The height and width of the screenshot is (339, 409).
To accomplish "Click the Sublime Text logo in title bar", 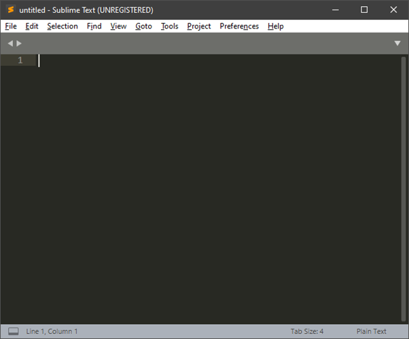I will [x=11, y=10].
